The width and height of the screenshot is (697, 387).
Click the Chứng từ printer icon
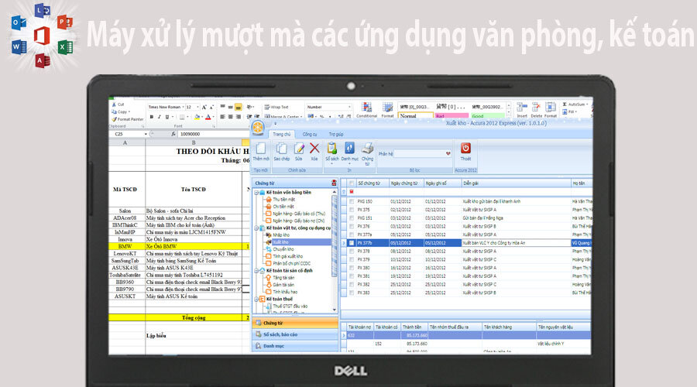368,149
